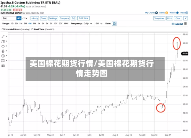Click the Help question mark icon
This screenshot has width=191, height=138.
187,13
